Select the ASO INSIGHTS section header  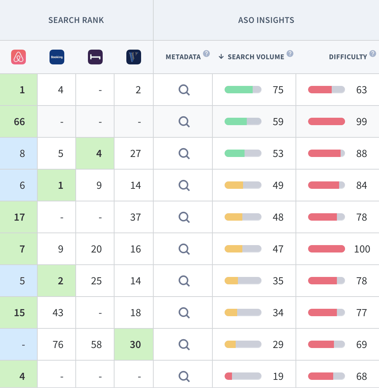pos(266,20)
